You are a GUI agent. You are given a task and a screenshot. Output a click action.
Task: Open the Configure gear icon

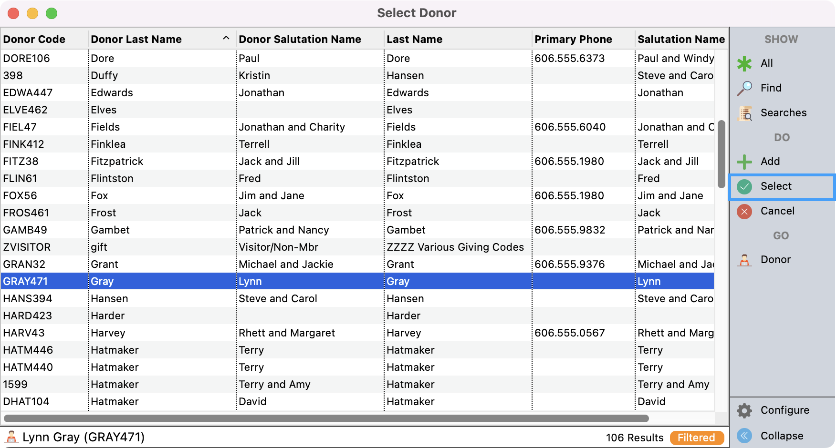click(744, 410)
